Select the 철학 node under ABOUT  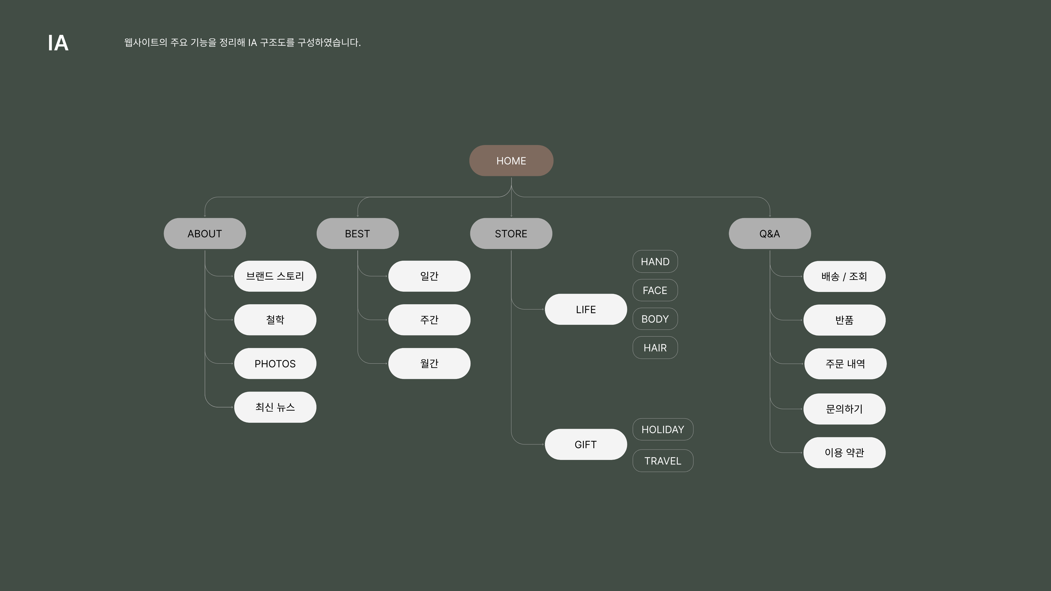(x=275, y=320)
